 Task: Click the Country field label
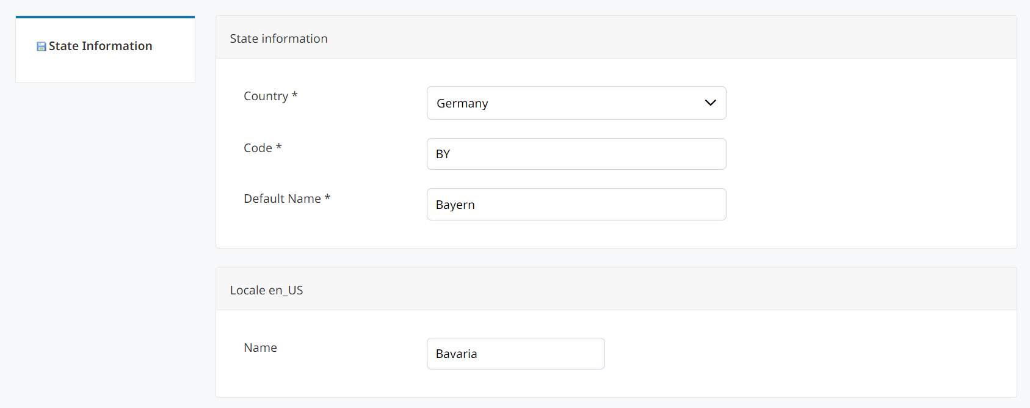click(266, 96)
